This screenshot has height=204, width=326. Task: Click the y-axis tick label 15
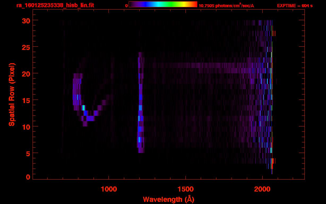[26, 100]
